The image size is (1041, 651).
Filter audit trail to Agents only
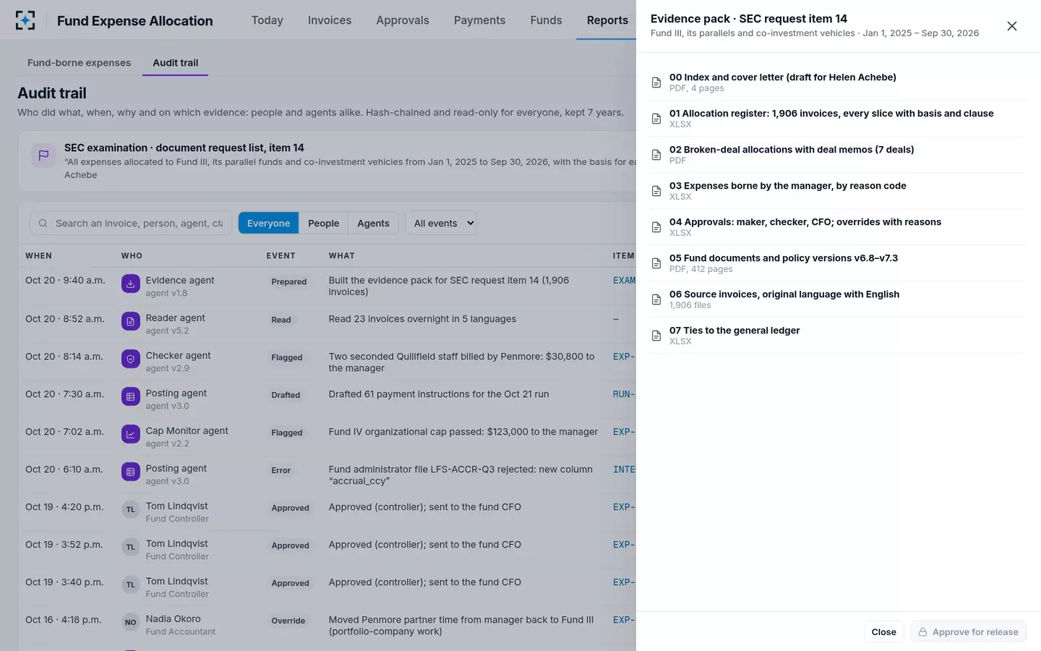(x=373, y=224)
